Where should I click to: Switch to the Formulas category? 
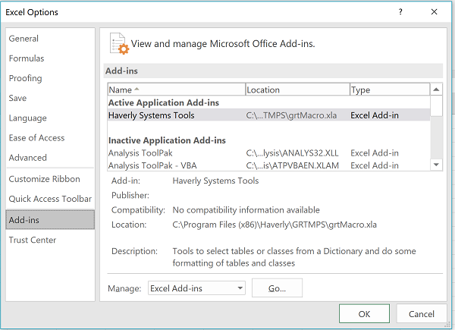(x=27, y=58)
